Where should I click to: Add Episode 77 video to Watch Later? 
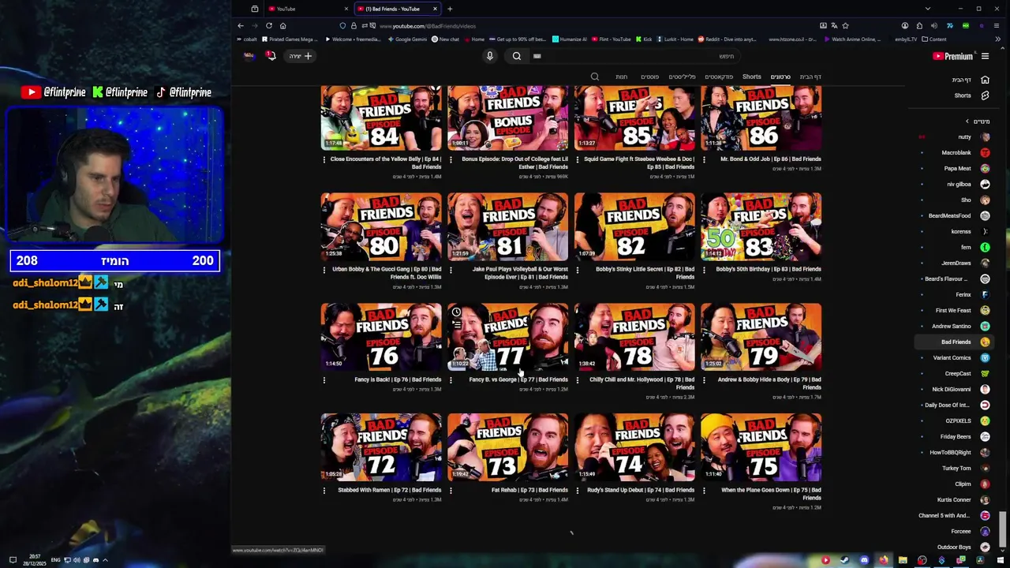coord(456,312)
